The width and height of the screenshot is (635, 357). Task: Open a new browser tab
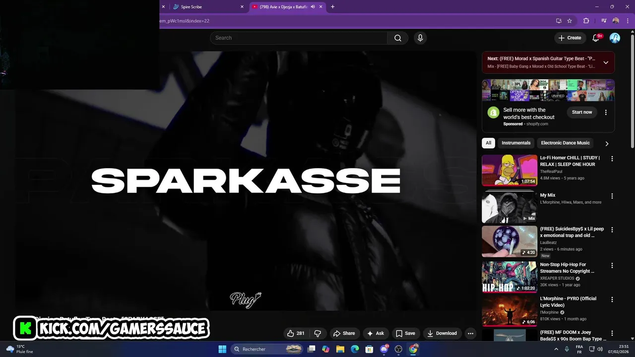pos(332,7)
